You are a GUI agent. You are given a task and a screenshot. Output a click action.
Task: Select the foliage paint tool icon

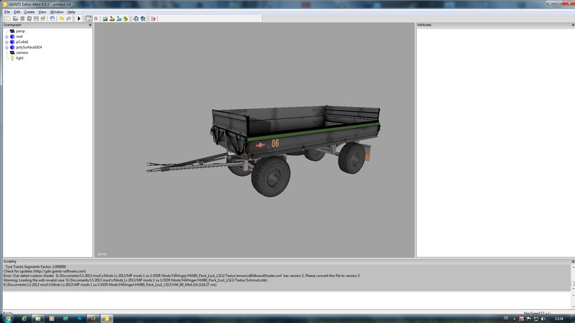tap(126, 19)
